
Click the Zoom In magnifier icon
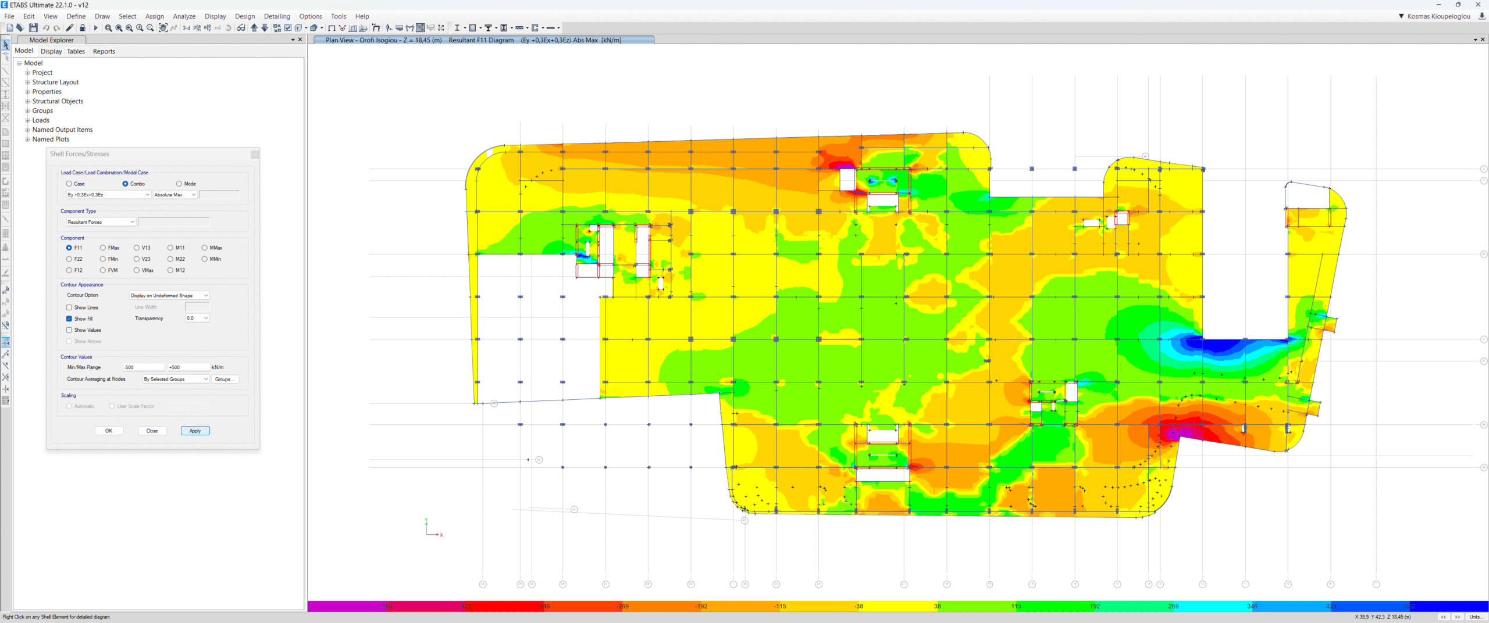[x=140, y=27]
